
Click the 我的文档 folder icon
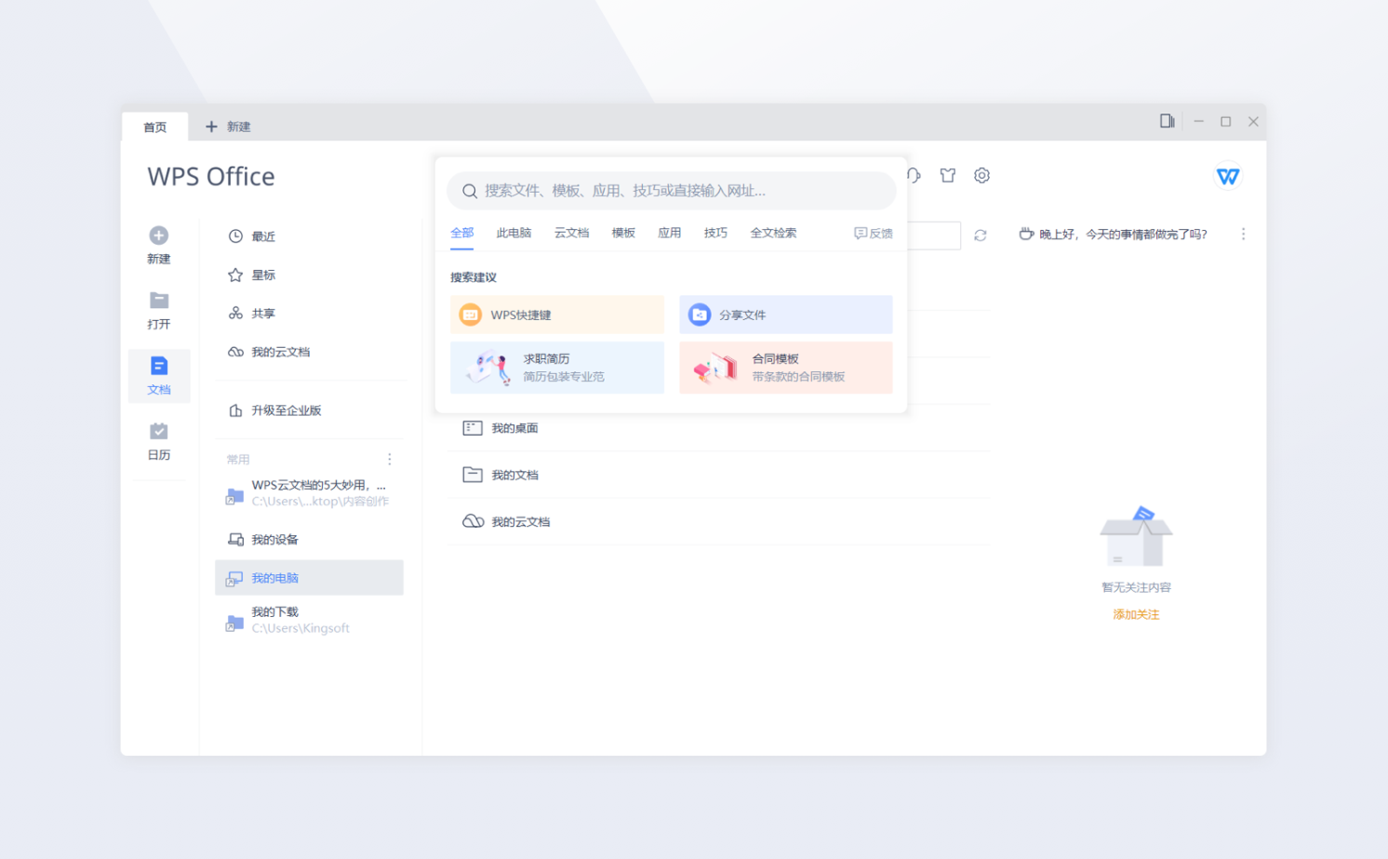click(473, 475)
